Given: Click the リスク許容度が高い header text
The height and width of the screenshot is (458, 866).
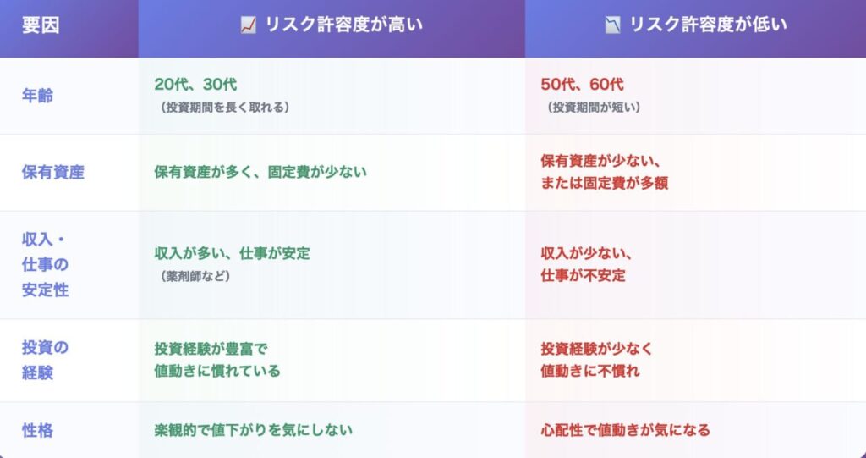Looking at the screenshot, I should click(343, 25).
